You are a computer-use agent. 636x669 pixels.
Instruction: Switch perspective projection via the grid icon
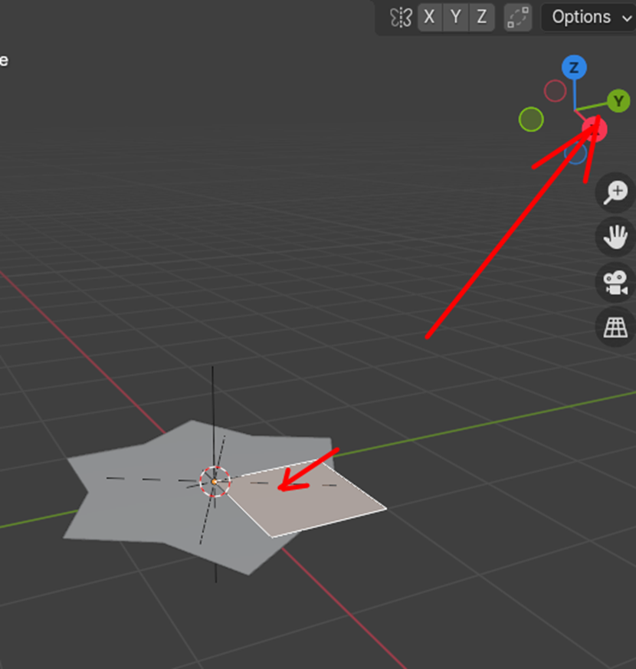614,327
